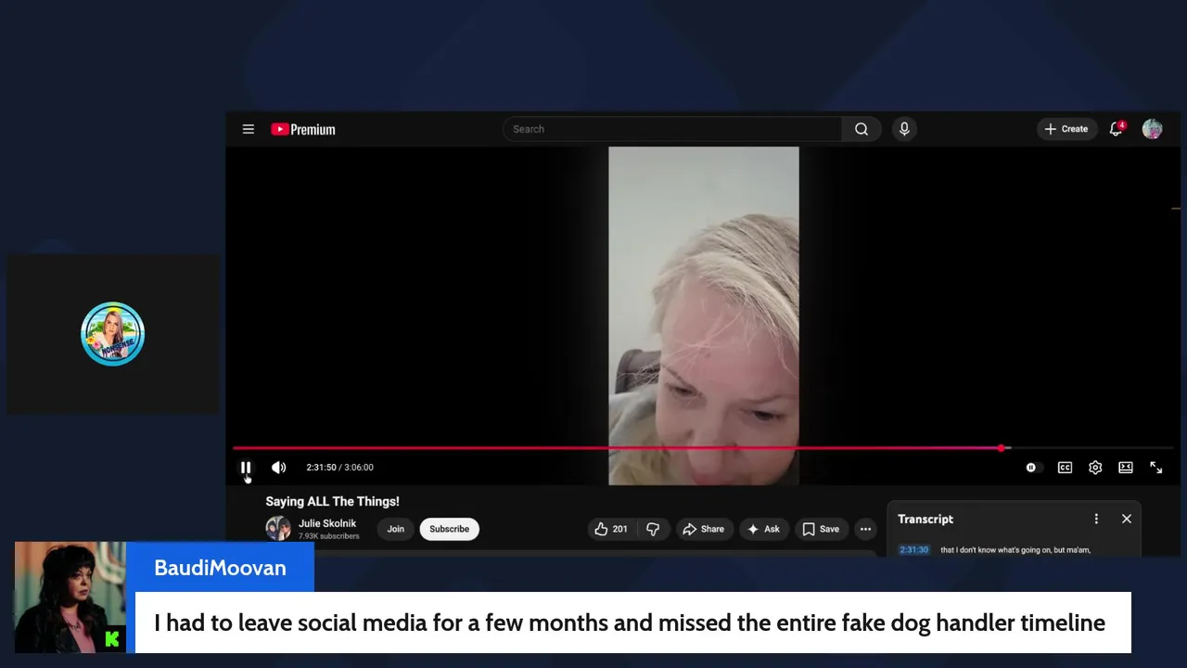Open the YouTube hamburger guide menu
Viewport: 1187px width, 668px height.
coord(248,129)
